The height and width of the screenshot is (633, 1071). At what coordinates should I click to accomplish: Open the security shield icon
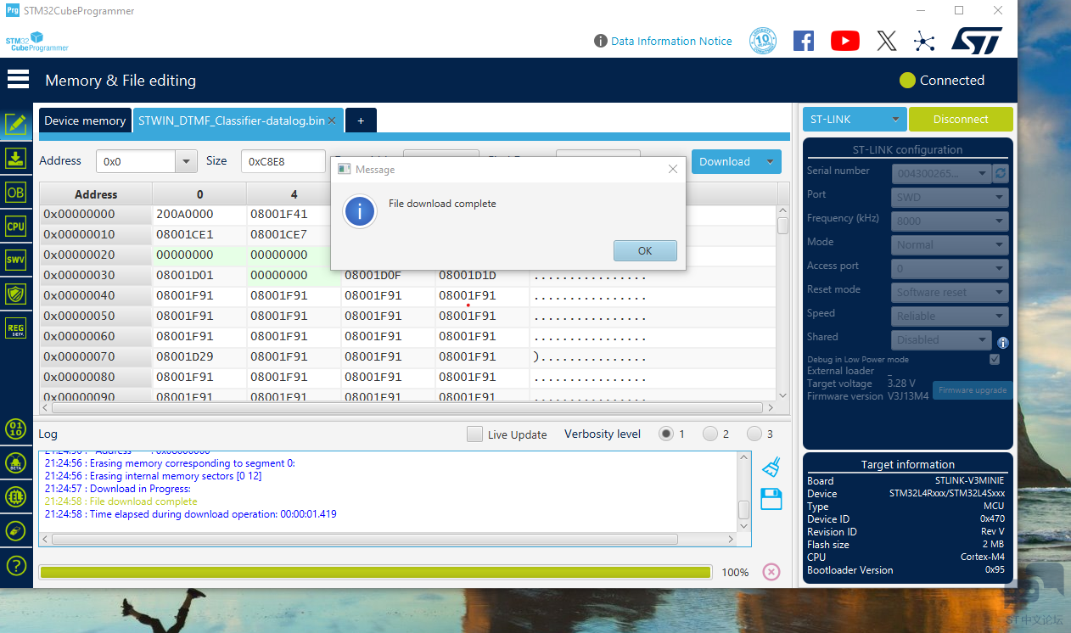point(16,294)
